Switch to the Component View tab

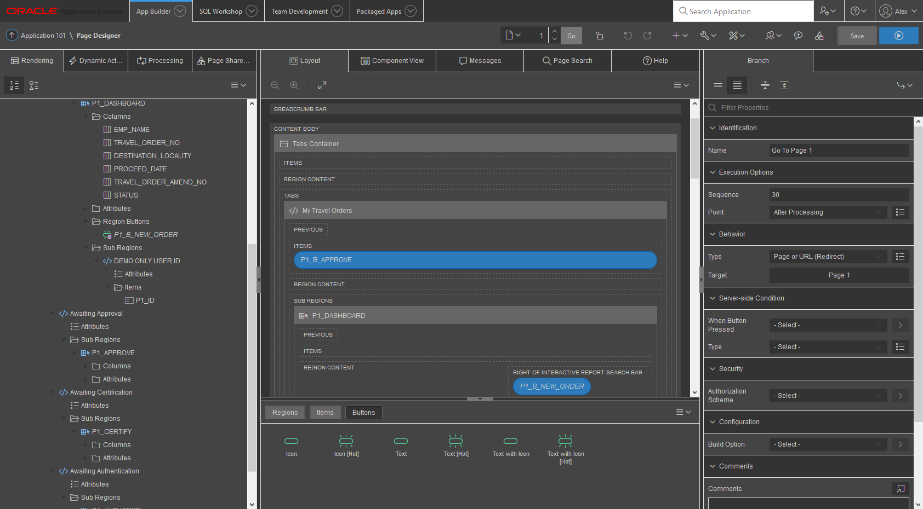pos(391,61)
